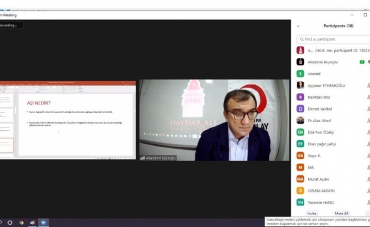
Task: Click the muted microphone icon beside Ayşenur ETHEMOĞLU
Action: point(368,85)
